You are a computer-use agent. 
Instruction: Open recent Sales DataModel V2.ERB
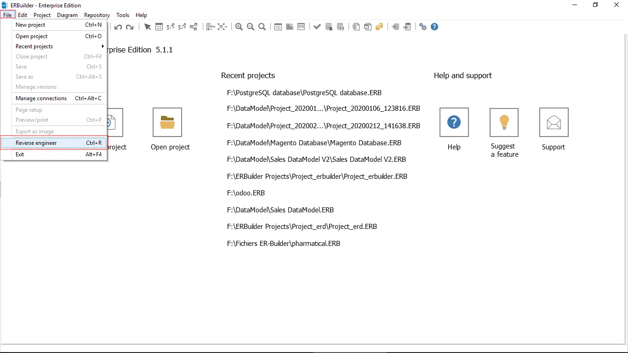[x=316, y=159]
